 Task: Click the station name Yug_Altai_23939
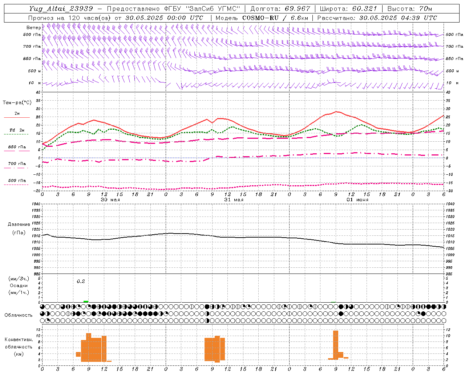pos(61,9)
